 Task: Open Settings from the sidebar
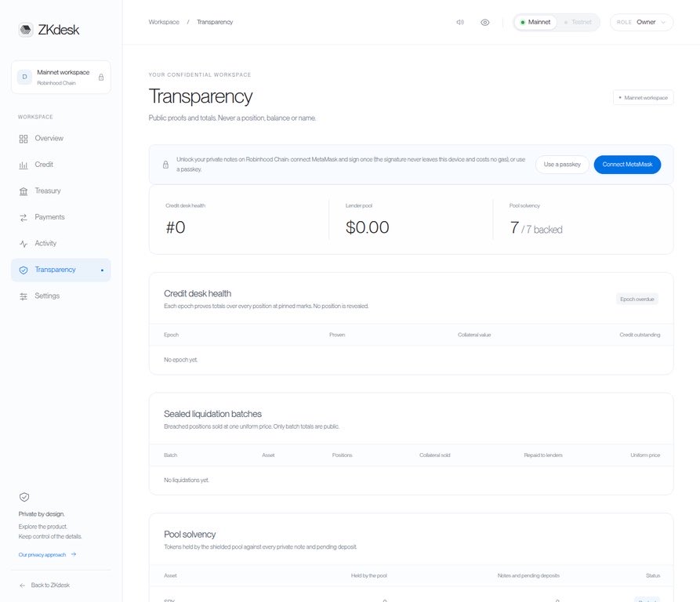(61, 296)
